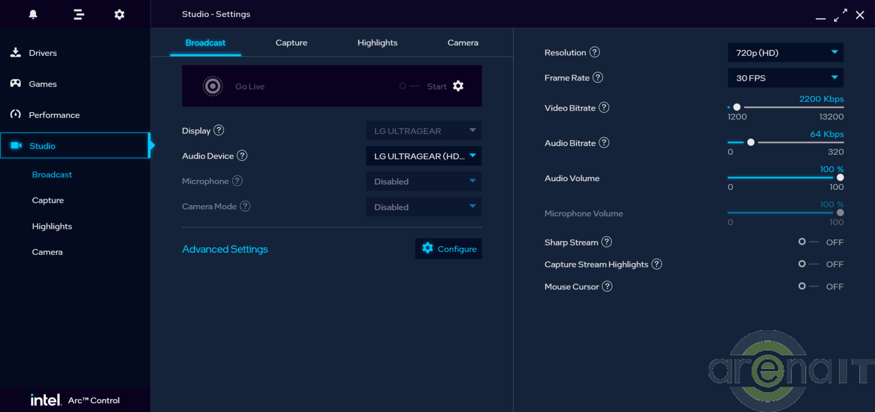Expand the Frame Rate 30 FPS dropdown

[785, 78]
